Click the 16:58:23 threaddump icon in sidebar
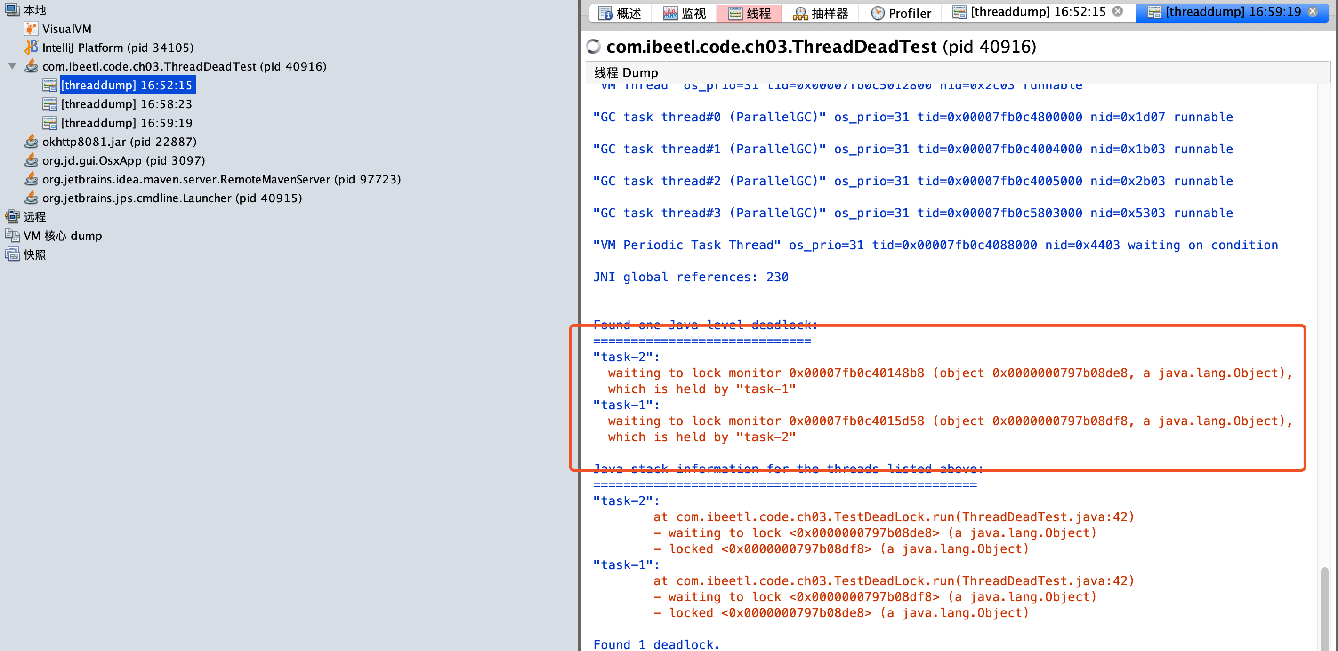Screen dimensions: 1338x651 coord(50,104)
